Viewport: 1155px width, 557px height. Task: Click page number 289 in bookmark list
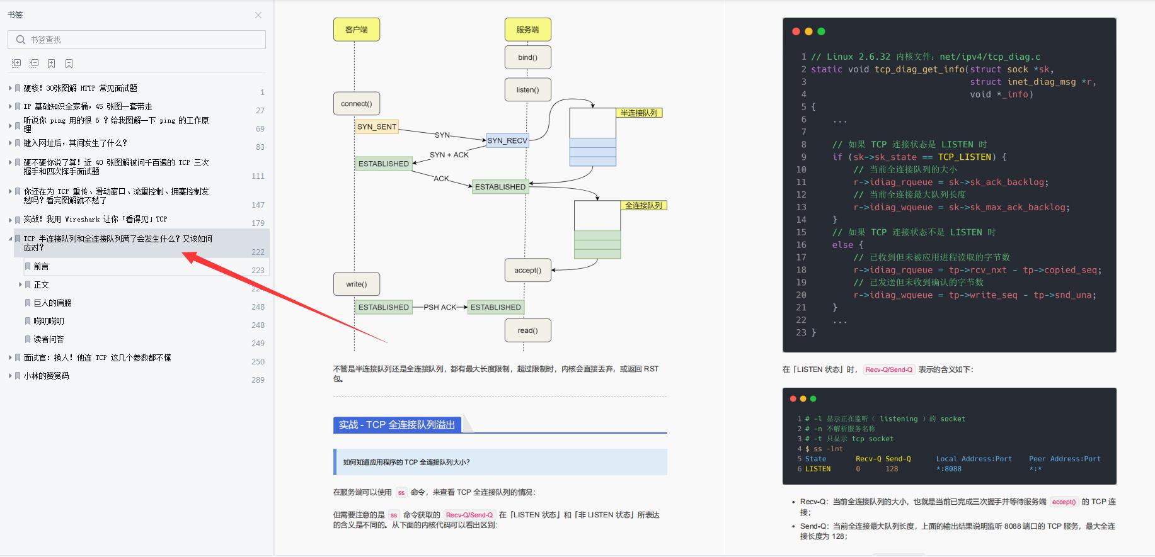click(258, 380)
